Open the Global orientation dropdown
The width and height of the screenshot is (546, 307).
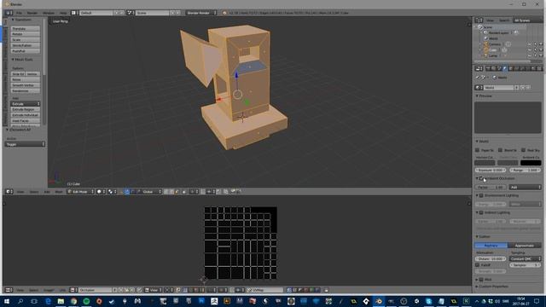152,192
